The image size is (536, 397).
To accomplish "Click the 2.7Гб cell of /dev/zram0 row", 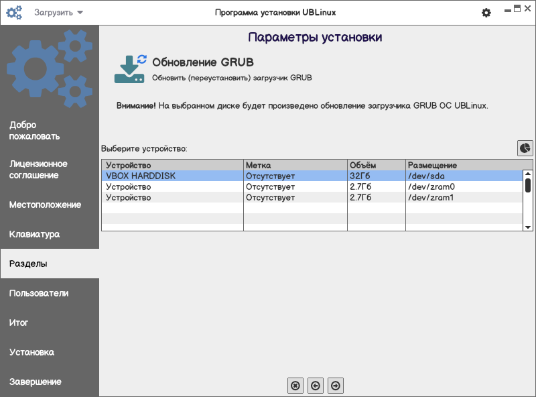I will coord(377,186).
